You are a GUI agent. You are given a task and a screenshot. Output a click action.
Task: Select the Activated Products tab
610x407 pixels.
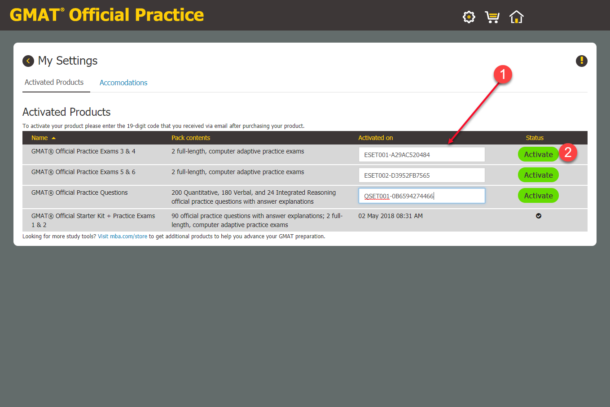54,82
